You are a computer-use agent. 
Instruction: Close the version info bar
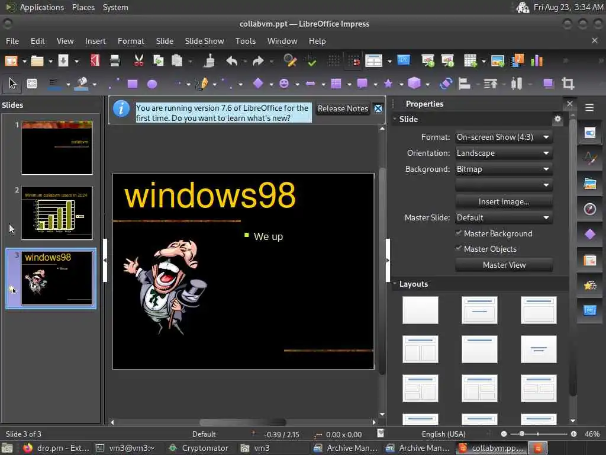click(378, 109)
